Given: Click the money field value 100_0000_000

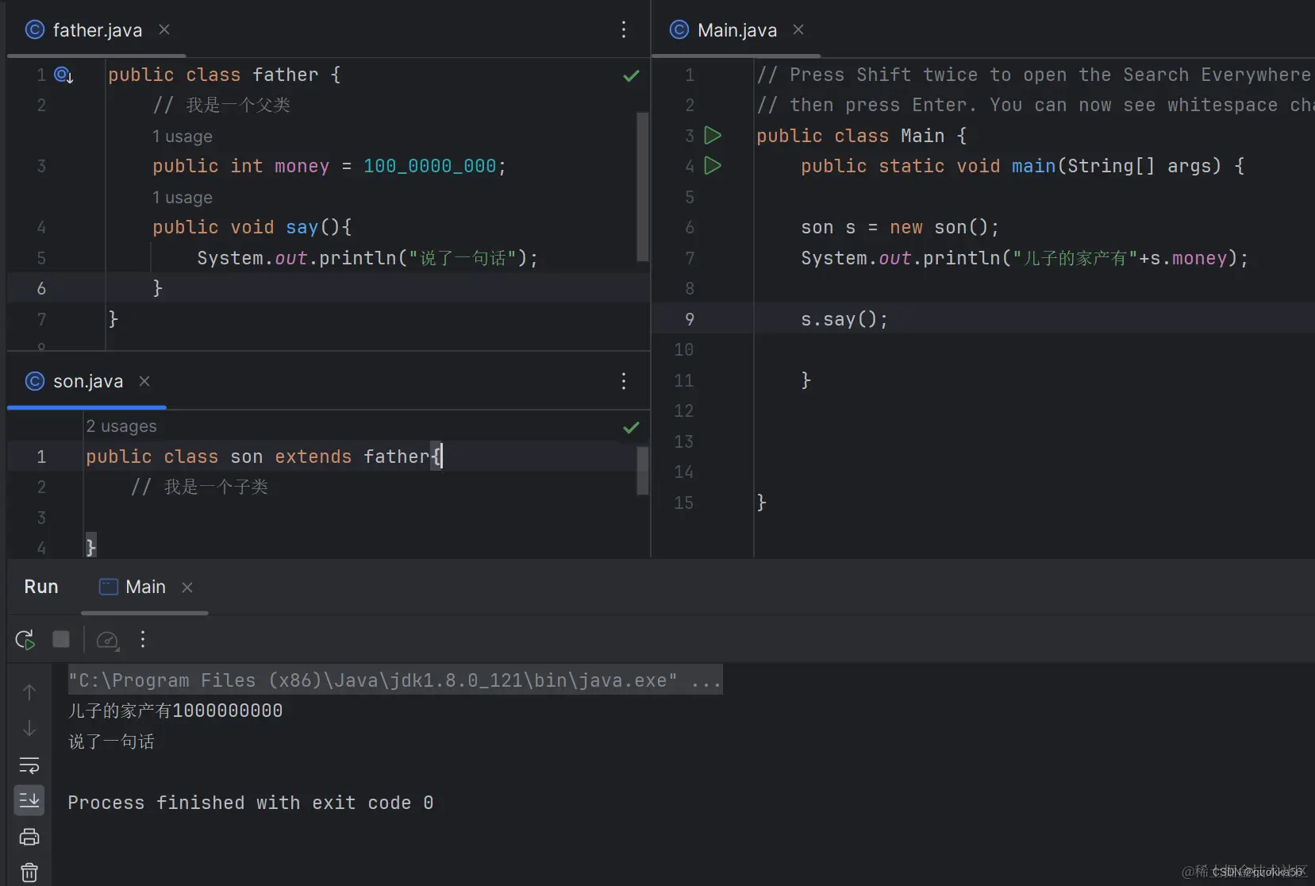Looking at the screenshot, I should pyautogui.click(x=429, y=166).
